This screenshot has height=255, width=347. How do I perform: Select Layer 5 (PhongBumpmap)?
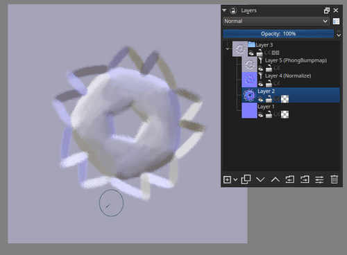coord(291,64)
